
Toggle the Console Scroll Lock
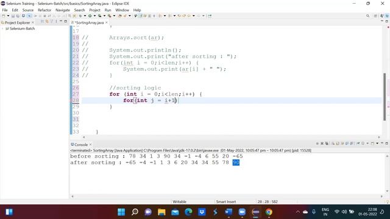click(337, 144)
